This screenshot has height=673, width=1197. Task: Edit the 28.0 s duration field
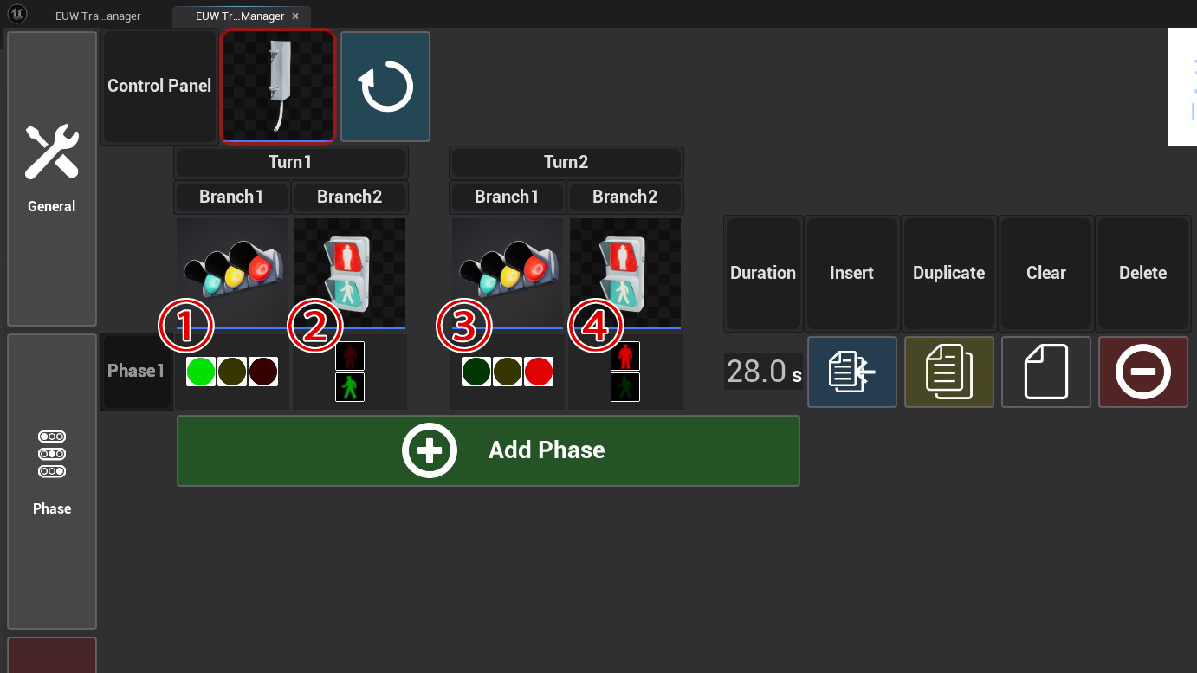pos(755,372)
